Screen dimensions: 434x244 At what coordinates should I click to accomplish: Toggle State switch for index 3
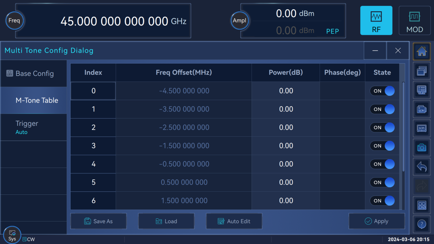[x=382, y=146]
